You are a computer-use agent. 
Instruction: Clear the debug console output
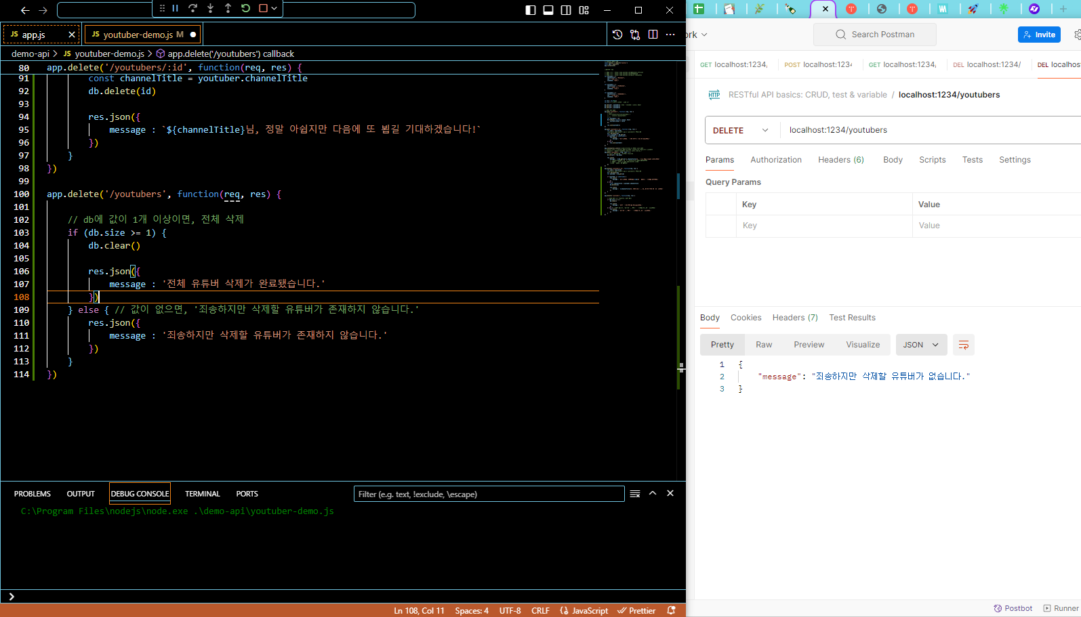635,494
